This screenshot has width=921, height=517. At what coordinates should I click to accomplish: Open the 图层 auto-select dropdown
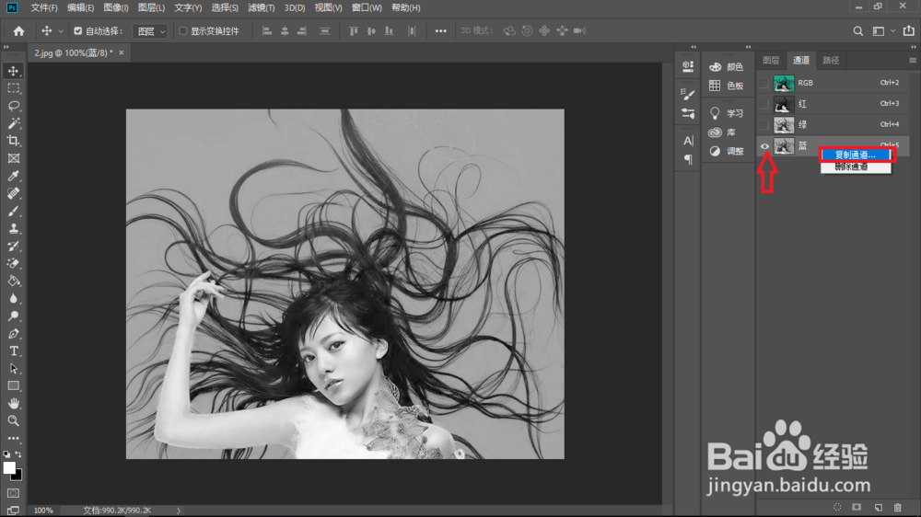point(150,31)
